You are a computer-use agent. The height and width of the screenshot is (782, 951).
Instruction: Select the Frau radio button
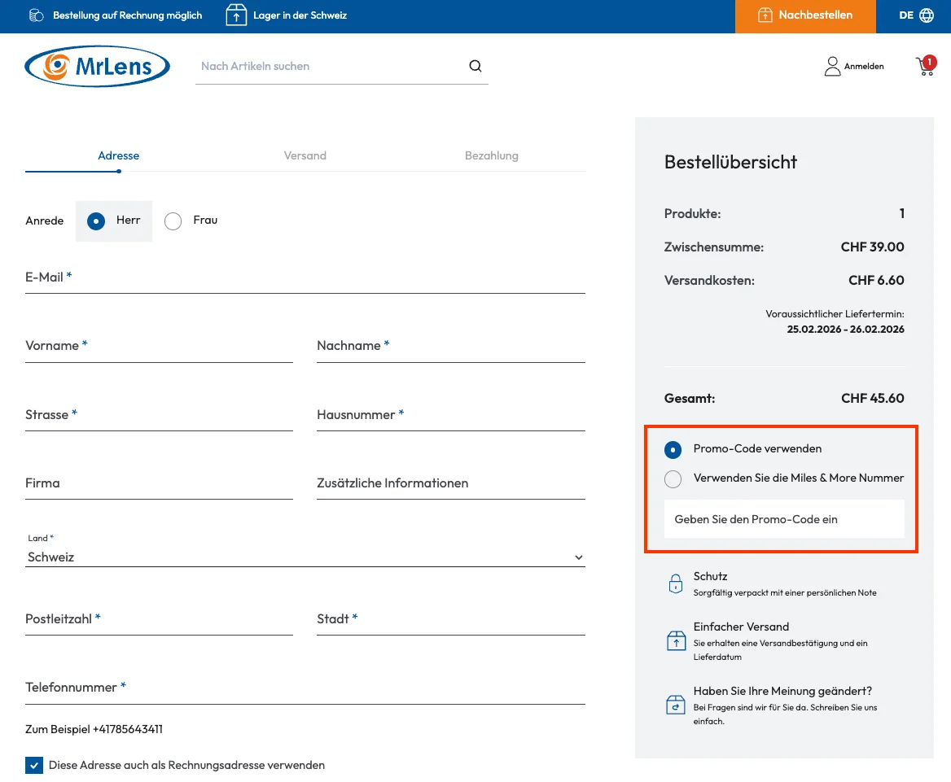click(173, 221)
